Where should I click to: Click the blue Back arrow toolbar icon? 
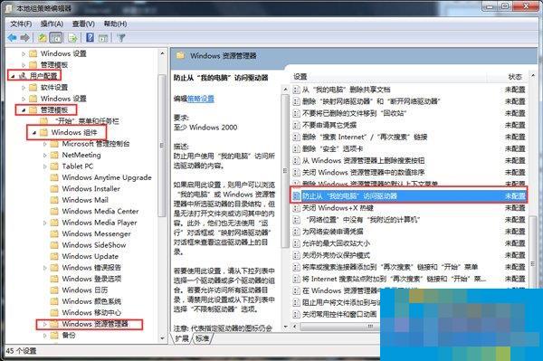13,37
